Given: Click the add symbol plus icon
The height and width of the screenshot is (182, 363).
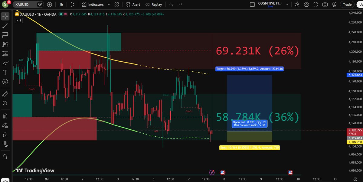Looking at the screenshot, I should click(x=49, y=5).
